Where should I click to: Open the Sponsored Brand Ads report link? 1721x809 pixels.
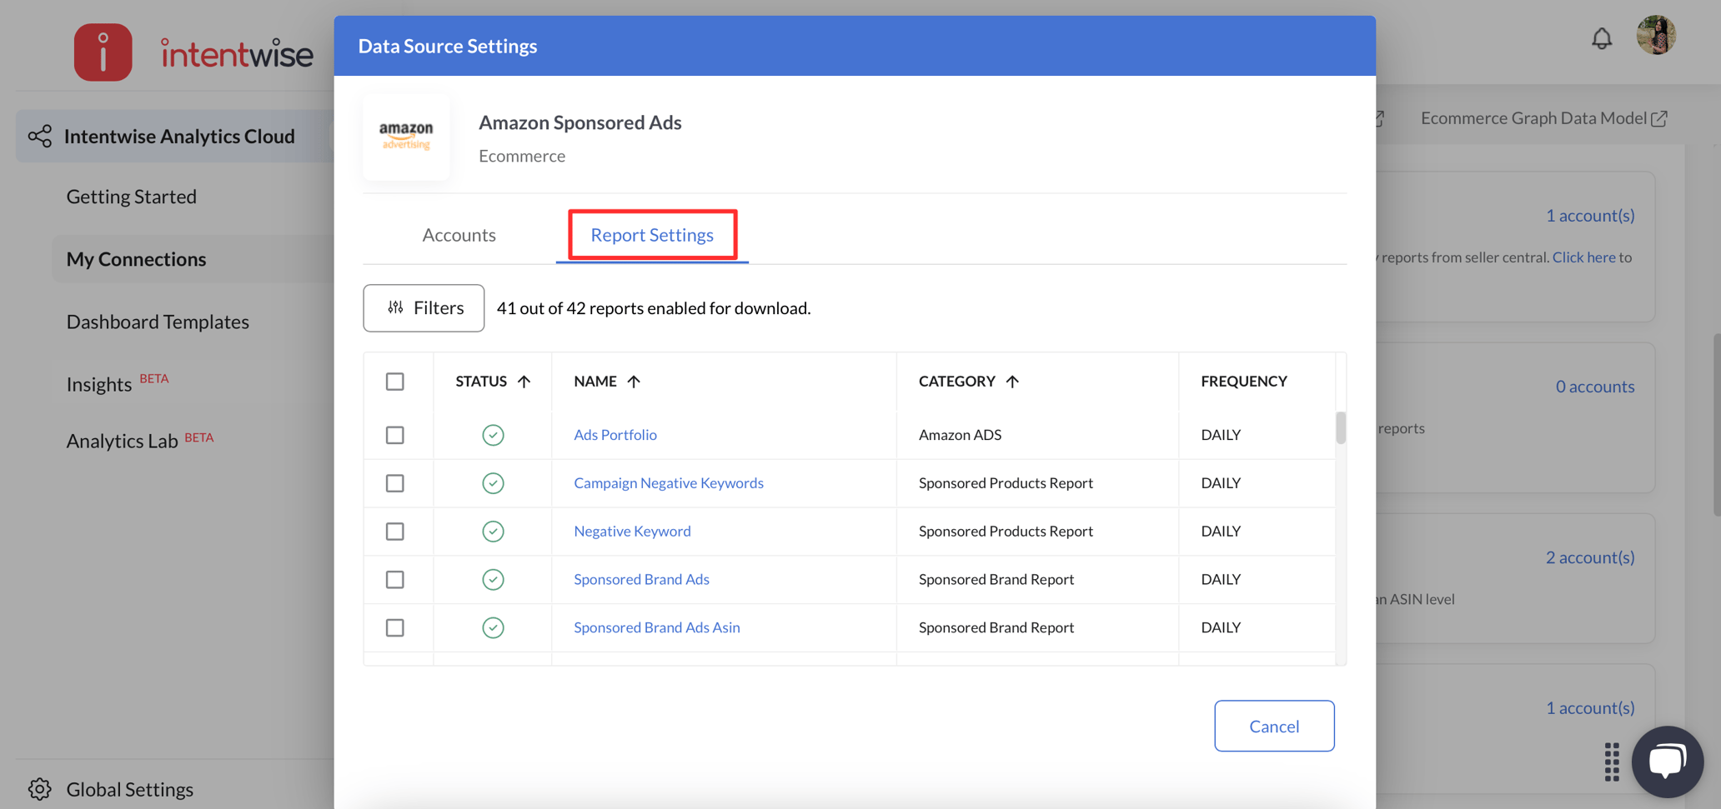click(641, 579)
